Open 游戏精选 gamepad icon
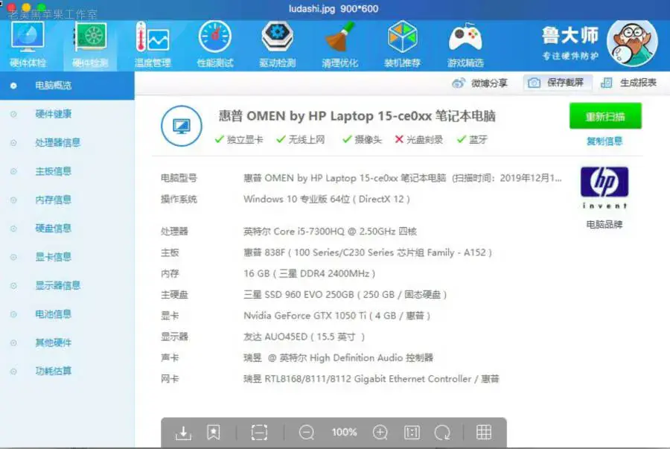Viewport: 670px width, 449px height. tap(465, 45)
